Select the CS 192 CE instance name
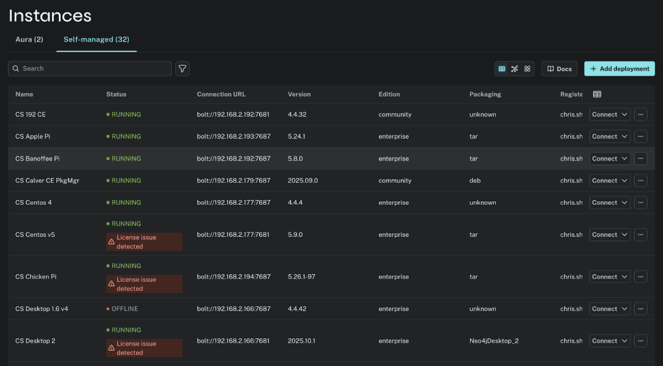The height and width of the screenshot is (366, 663). click(30, 114)
